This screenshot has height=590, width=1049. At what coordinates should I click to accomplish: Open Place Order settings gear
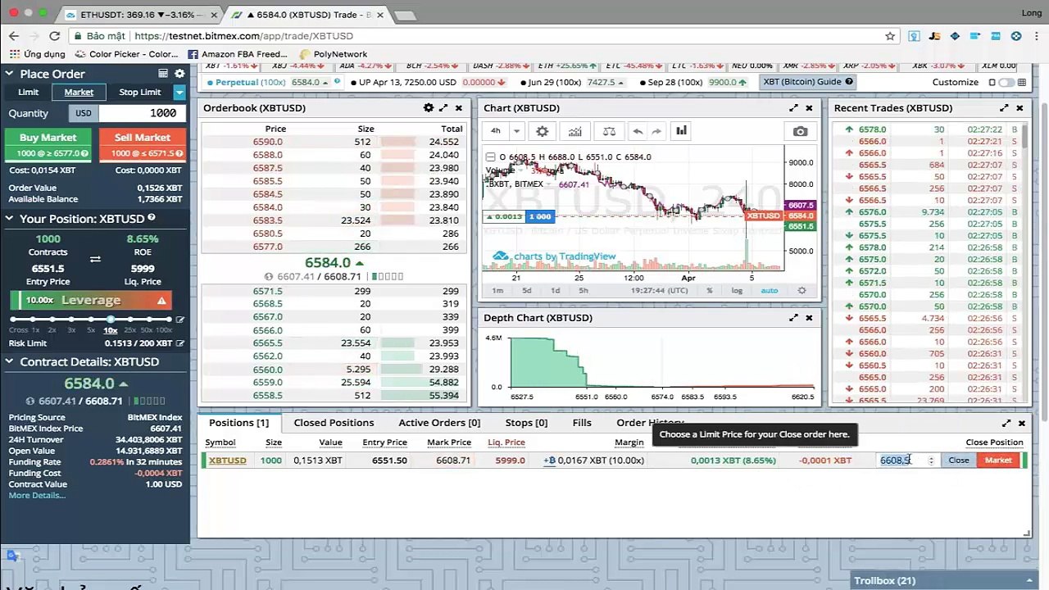(x=179, y=74)
